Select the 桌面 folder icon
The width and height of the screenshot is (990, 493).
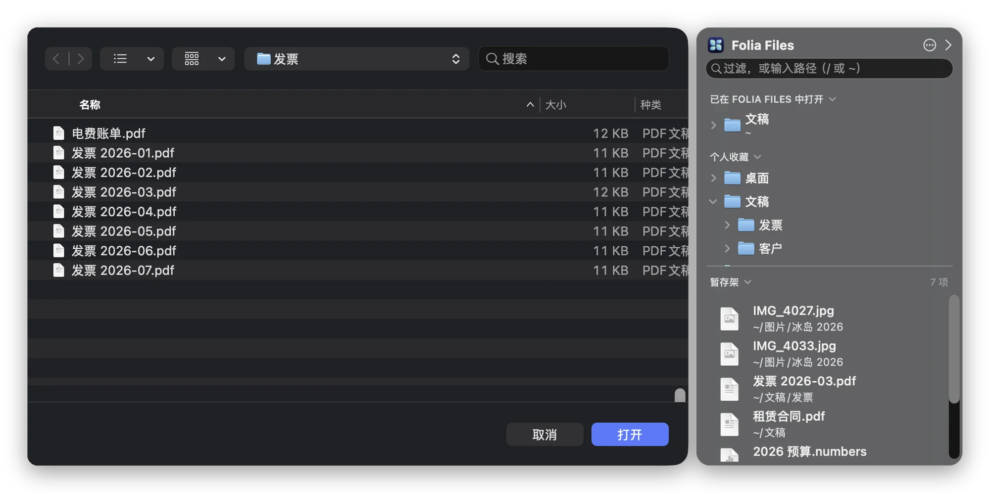coord(732,178)
